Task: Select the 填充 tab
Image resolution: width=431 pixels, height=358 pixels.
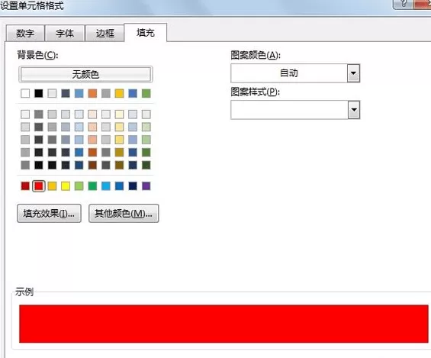Action: click(146, 33)
